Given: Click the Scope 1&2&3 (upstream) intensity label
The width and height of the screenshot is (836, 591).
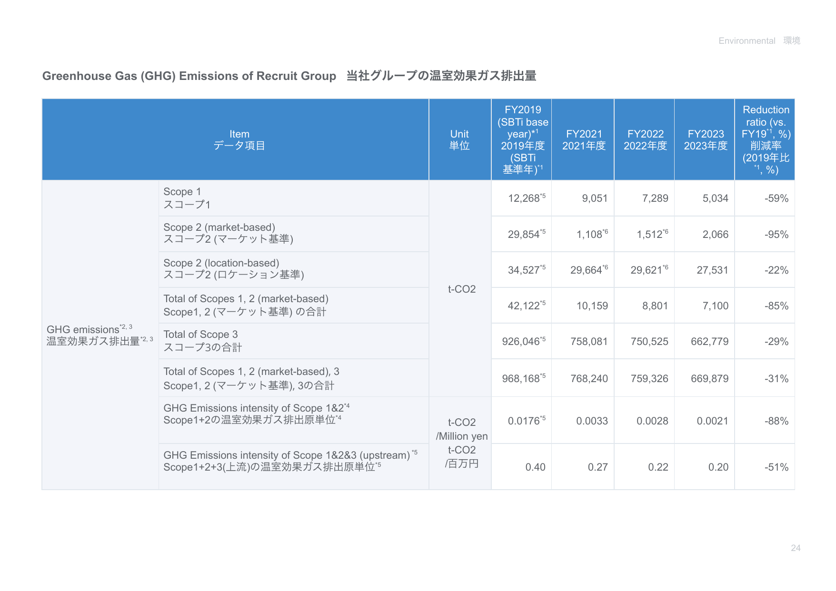Looking at the screenshot, I should [293, 466].
